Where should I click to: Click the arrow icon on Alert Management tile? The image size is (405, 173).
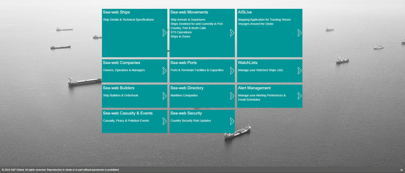[300, 96]
